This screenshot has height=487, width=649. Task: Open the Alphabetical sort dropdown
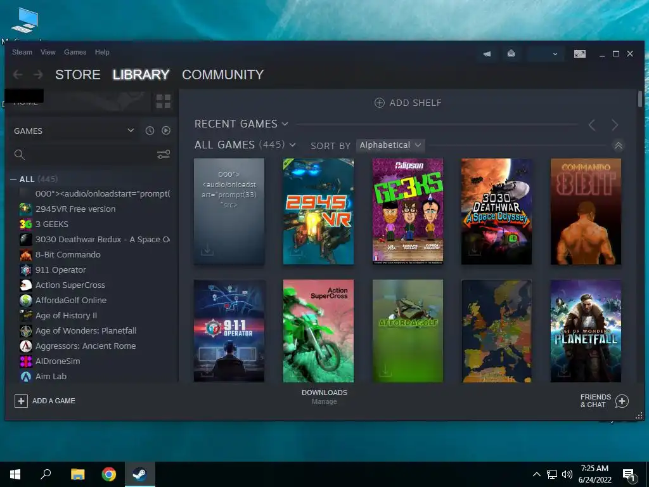click(x=390, y=145)
